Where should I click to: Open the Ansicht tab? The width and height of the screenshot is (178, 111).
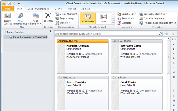72,9
